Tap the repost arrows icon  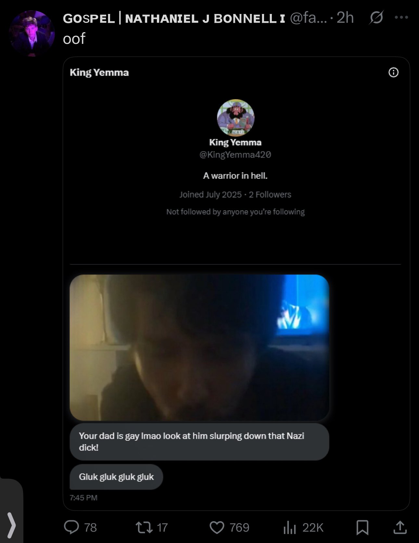click(144, 527)
